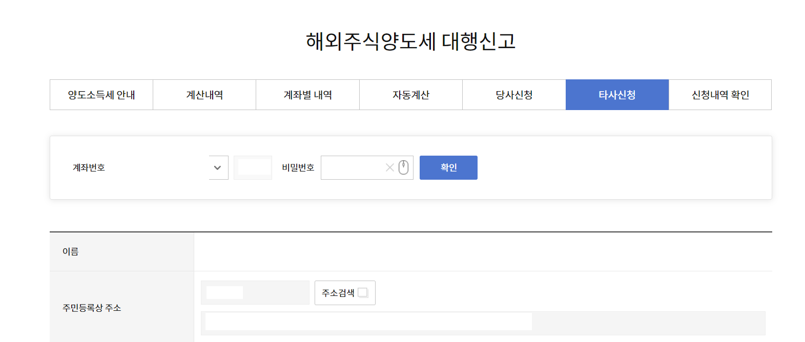Click the blue 확인 button

pos(448,167)
